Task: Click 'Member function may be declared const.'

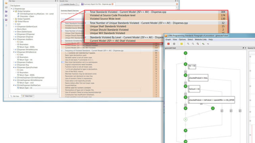Action: click(80, 74)
